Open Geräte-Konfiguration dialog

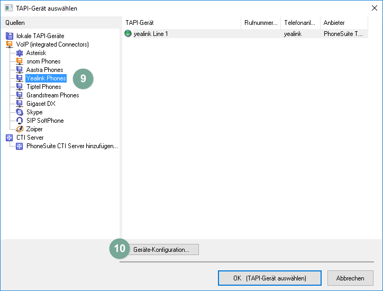[x=161, y=250]
